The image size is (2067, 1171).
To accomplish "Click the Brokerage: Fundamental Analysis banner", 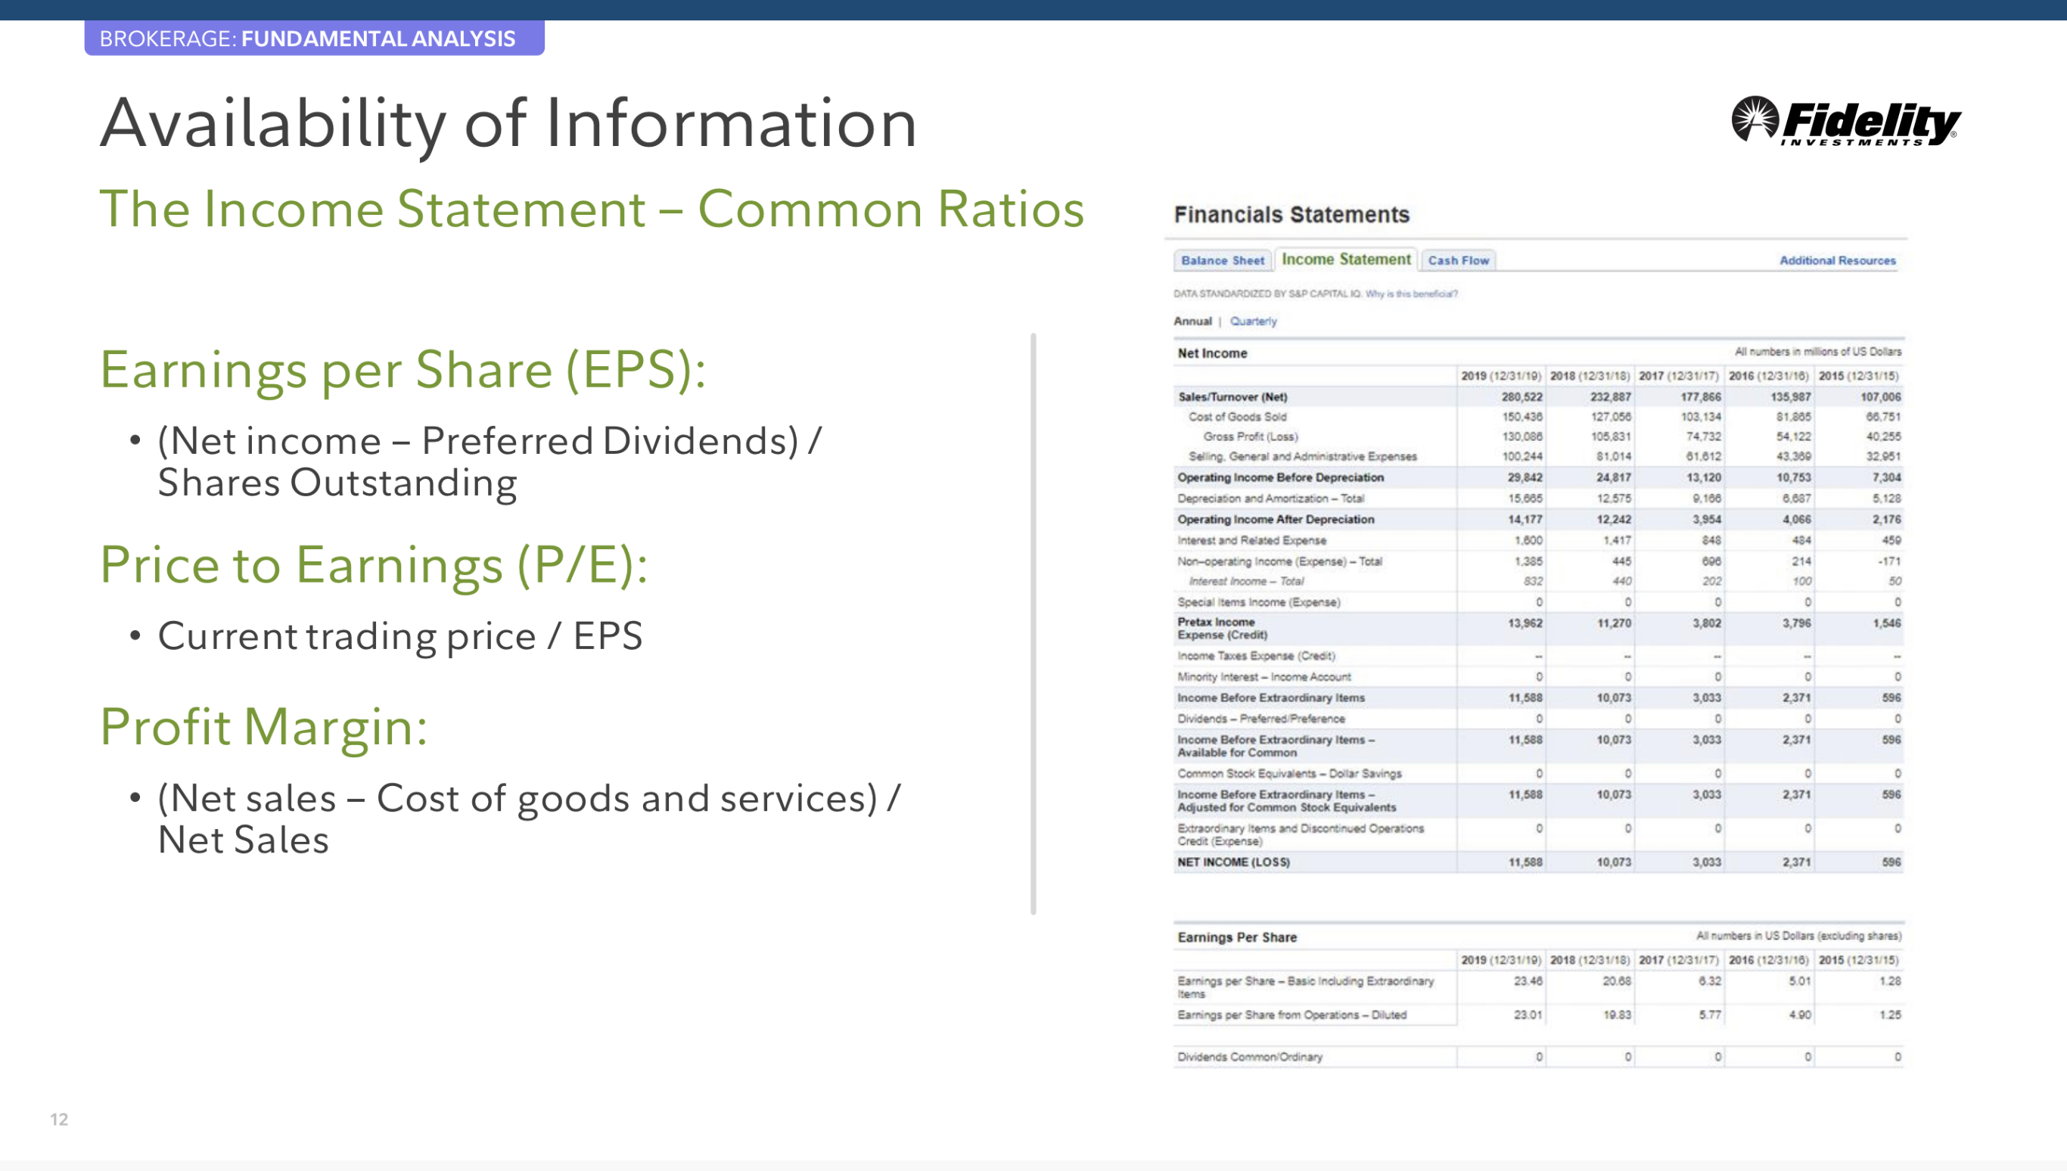I will (314, 39).
